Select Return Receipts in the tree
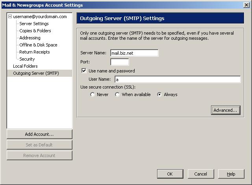Viewport: 252px width, 185px height. pos(35,52)
